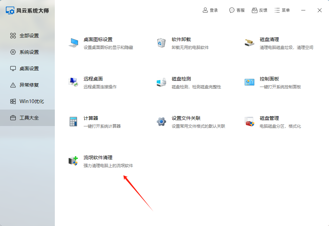Open the 流氓软件清理 title

tap(98, 158)
